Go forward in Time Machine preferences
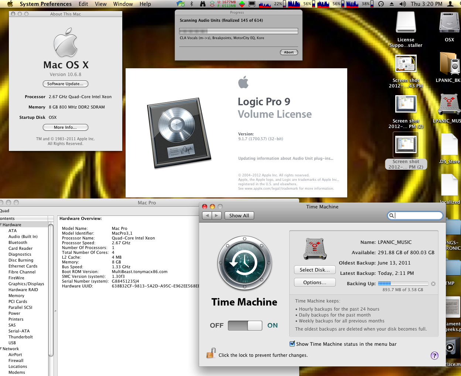The width and height of the screenshot is (461, 376). click(x=217, y=215)
